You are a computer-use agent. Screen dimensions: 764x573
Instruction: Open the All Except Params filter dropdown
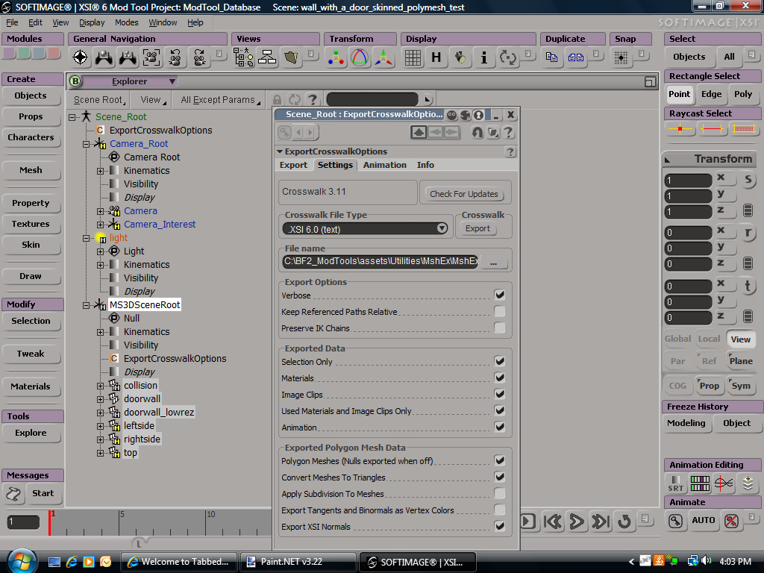click(x=221, y=100)
